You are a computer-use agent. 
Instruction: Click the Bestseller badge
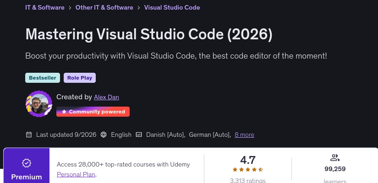click(43, 78)
